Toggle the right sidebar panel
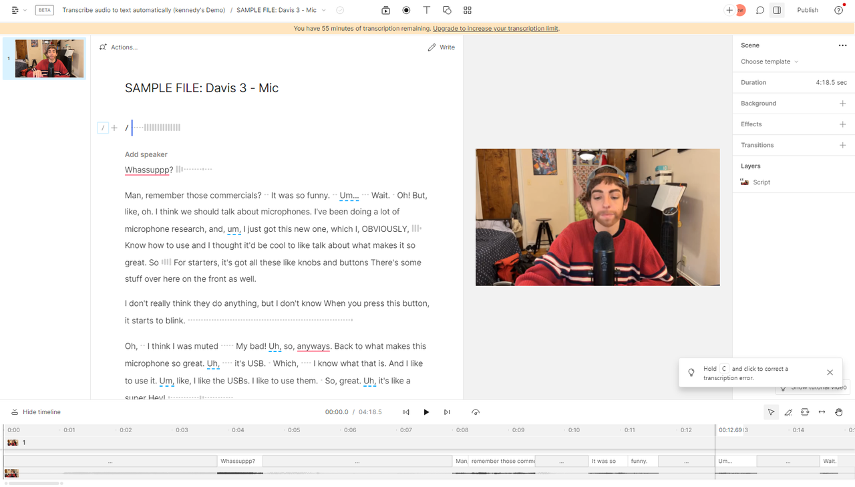This screenshot has height=487, width=855. [776, 10]
